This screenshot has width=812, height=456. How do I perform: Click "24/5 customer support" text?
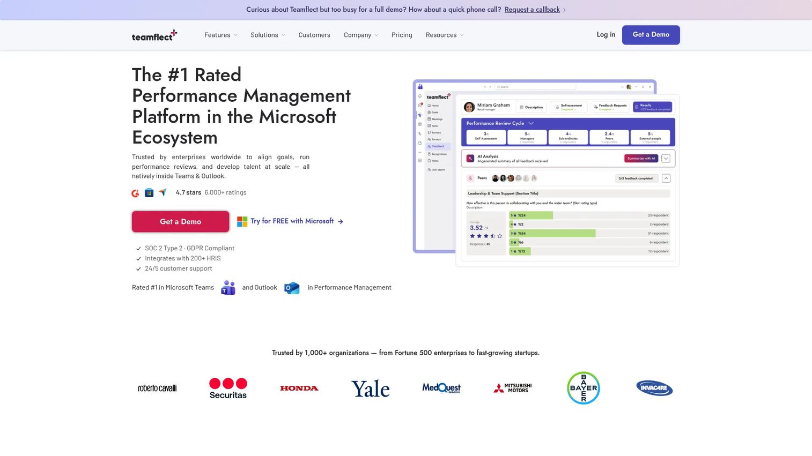pyautogui.click(x=179, y=269)
